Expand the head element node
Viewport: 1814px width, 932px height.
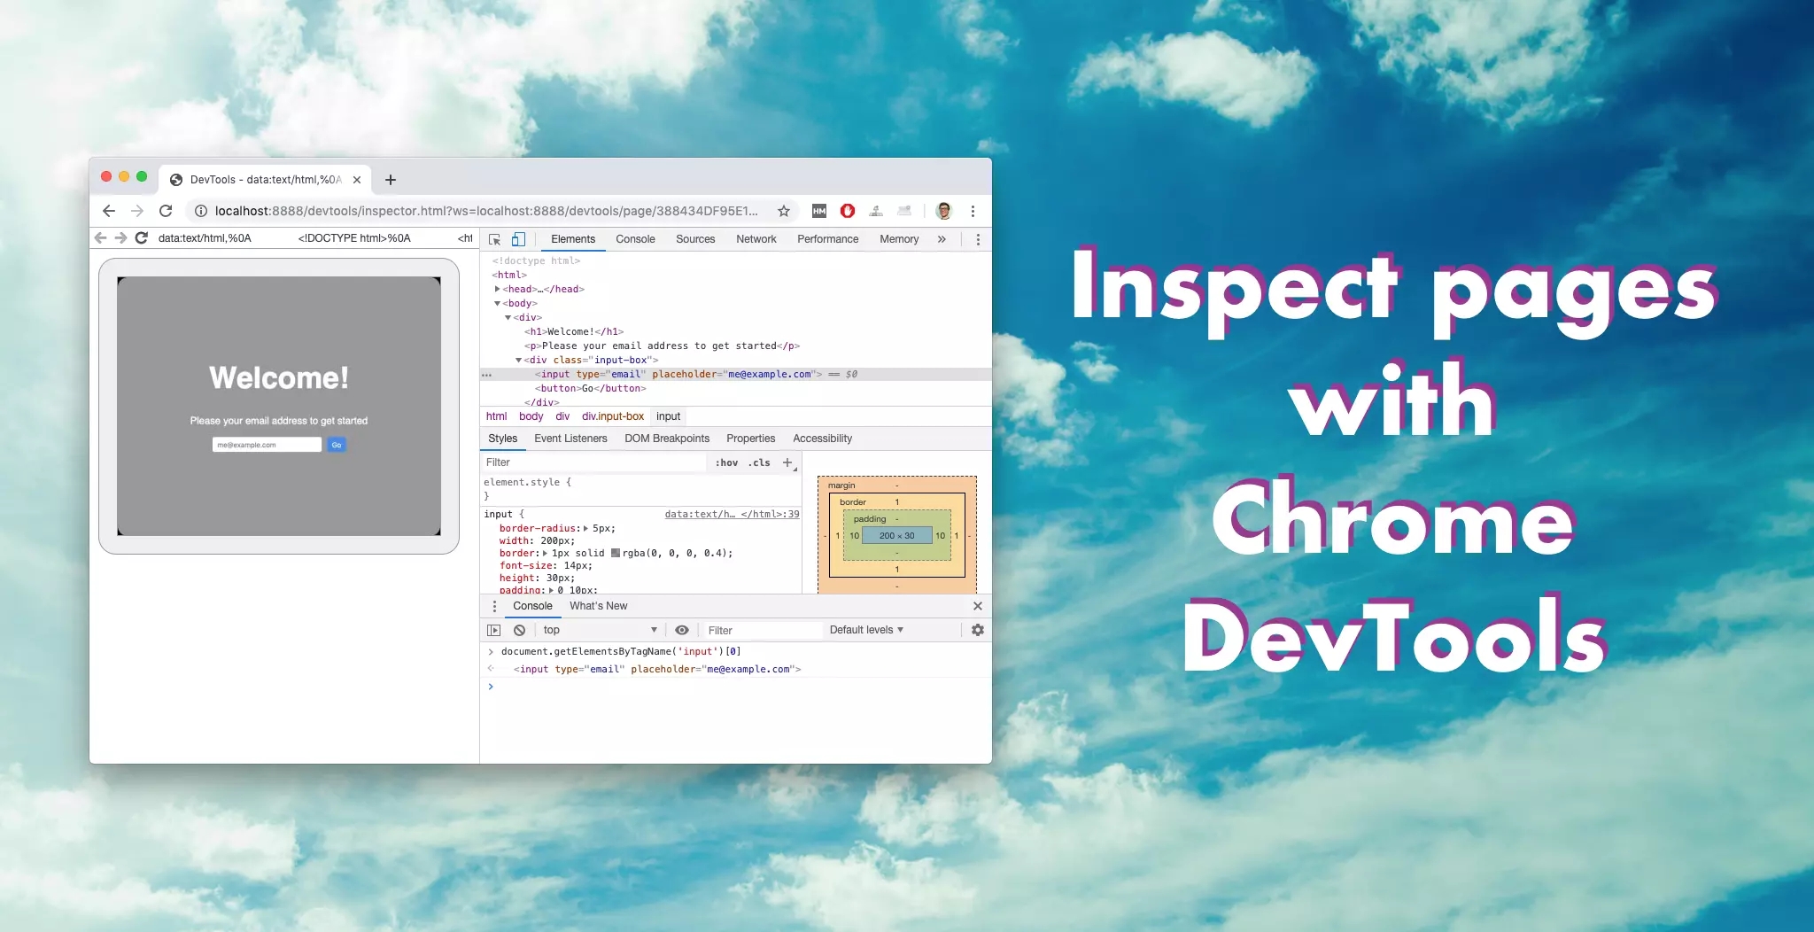point(498,289)
